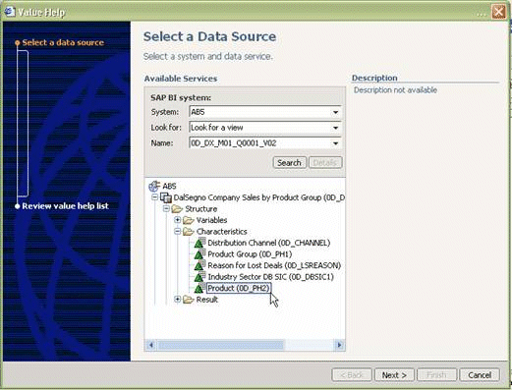Open the Name dropdown list
The width and height of the screenshot is (512, 390).
click(x=335, y=143)
